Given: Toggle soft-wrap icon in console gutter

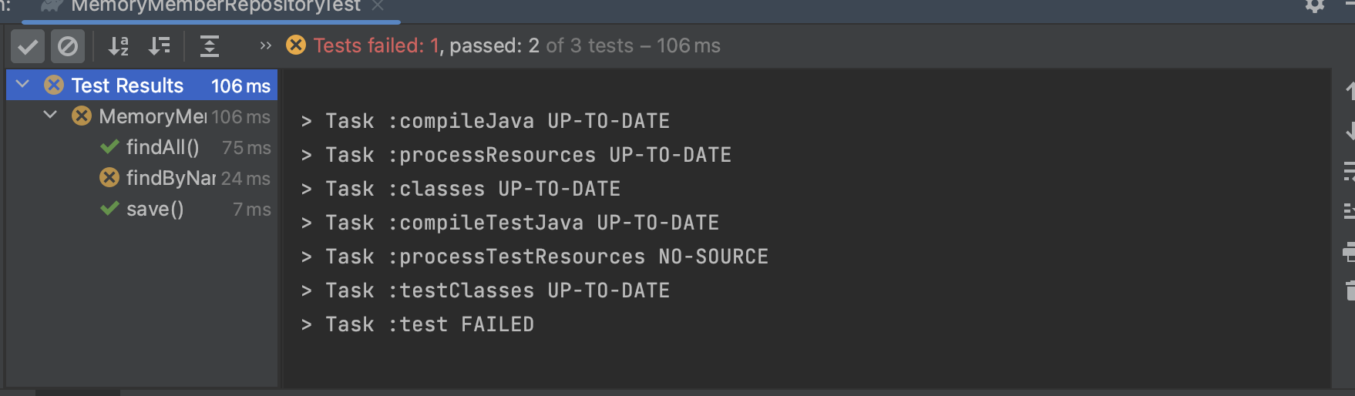Looking at the screenshot, I should tap(1350, 172).
